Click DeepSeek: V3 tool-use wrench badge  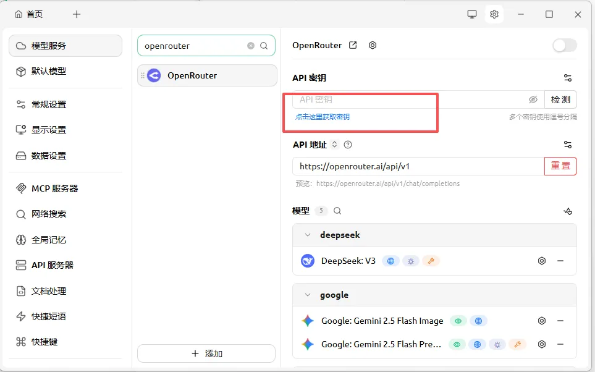pos(431,261)
